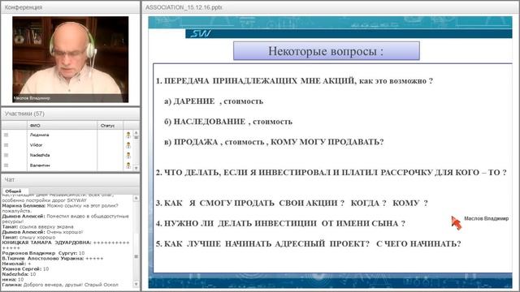520x292 pixels.
Task: Click question 2 about 'РАССРОЧКУ ДЛЯ КОГО – ТО'
Action: [331, 173]
